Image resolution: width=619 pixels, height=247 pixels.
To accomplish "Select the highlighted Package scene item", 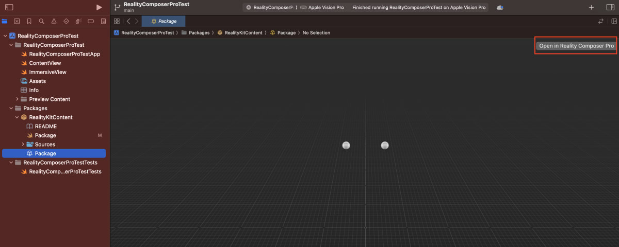I will click(x=54, y=153).
